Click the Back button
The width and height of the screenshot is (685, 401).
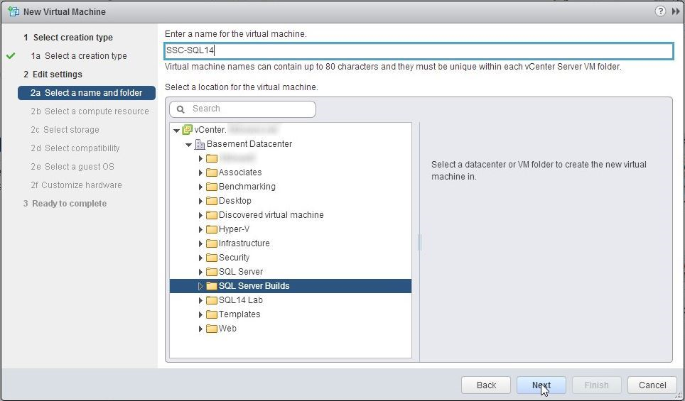tap(486, 385)
